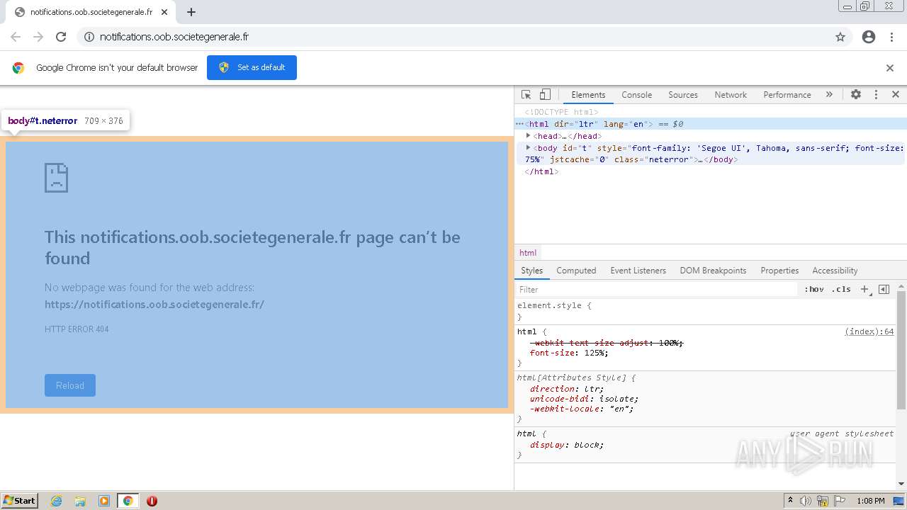Click the red stop-sign taskbar icon
Image resolution: width=907 pixels, height=510 pixels.
pos(152,501)
